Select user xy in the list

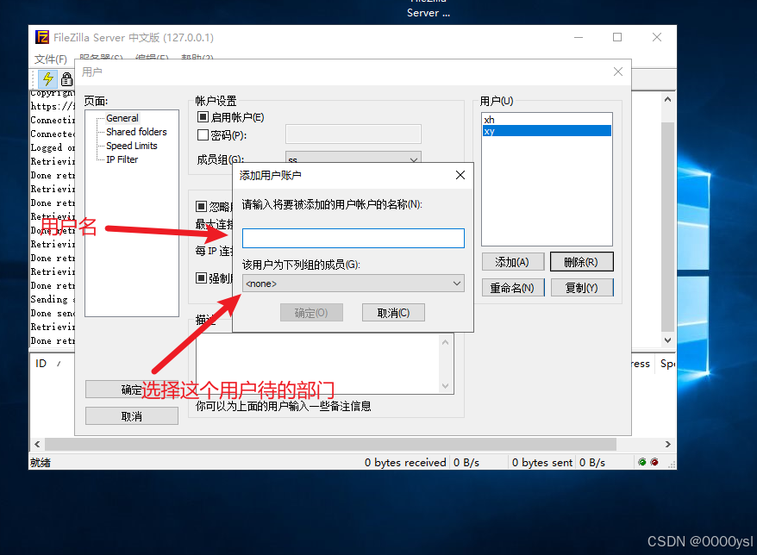[547, 131]
